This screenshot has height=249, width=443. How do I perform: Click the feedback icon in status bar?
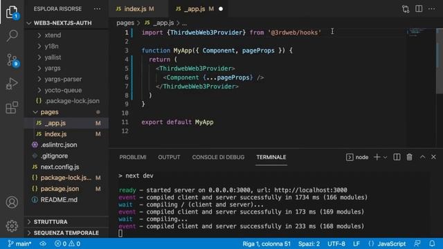417,243
